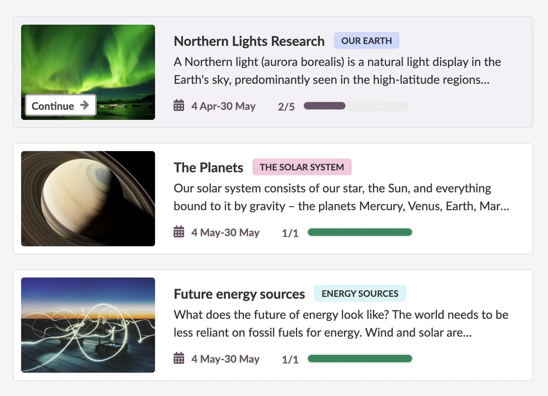Click The Planets green progress bar
Viewport: 548px width, 396px height.
tap(360, 232)
